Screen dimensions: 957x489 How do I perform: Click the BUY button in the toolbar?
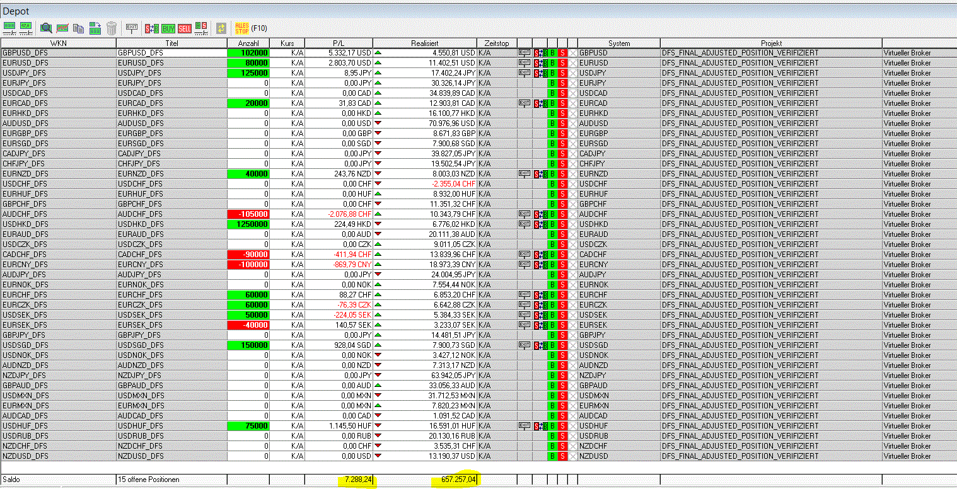(169, 28)
